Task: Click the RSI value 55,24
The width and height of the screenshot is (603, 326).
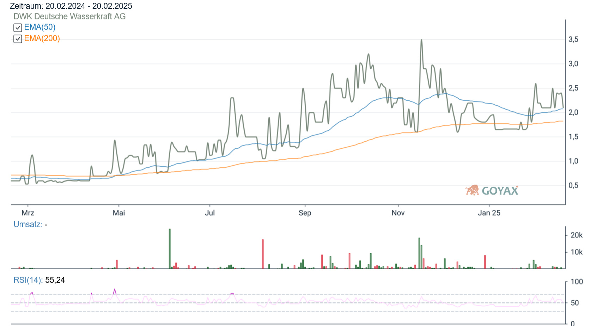Action: click(x=55, y=280)
